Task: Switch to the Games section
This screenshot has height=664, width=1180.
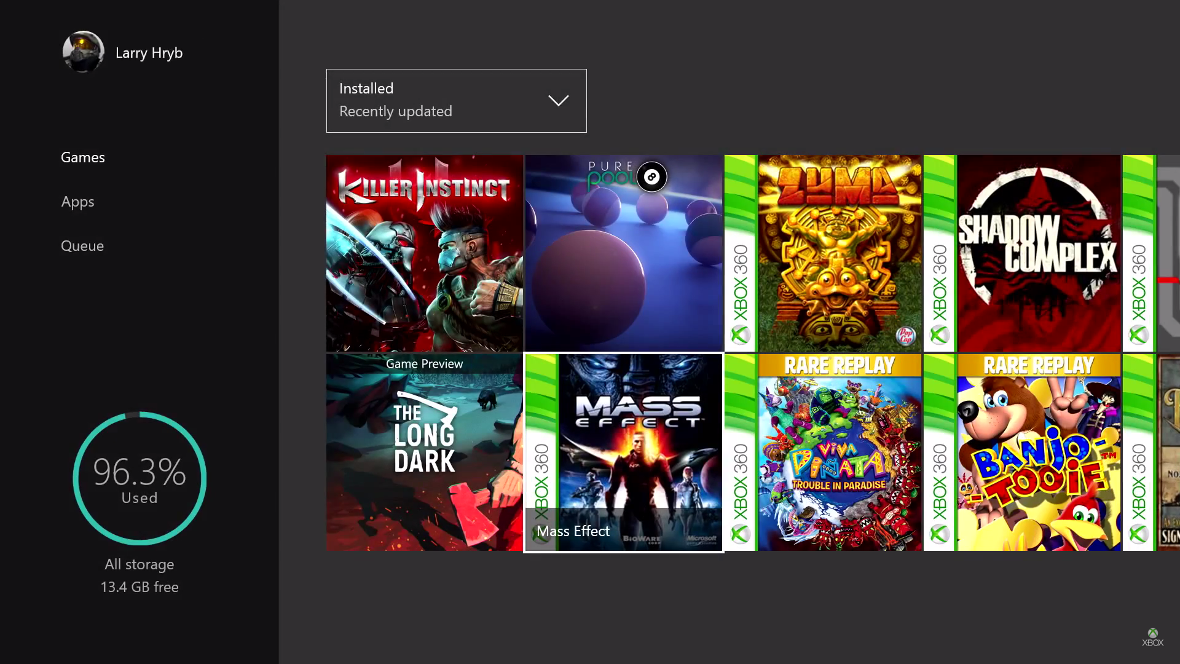Action: point(83,157)
